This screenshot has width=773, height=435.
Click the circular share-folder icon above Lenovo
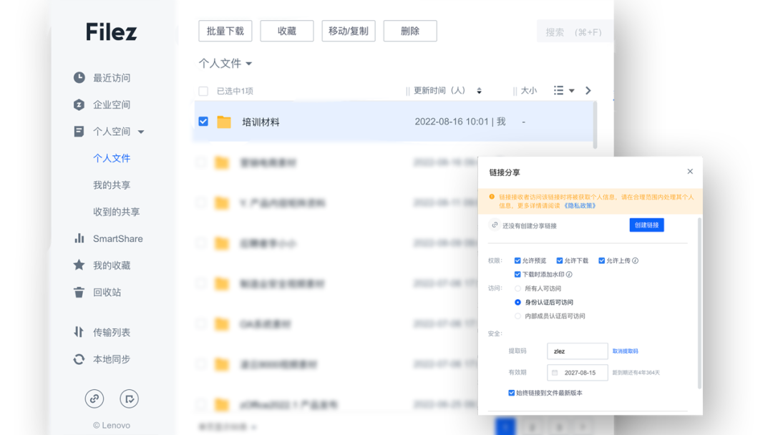tap(129, 399)
